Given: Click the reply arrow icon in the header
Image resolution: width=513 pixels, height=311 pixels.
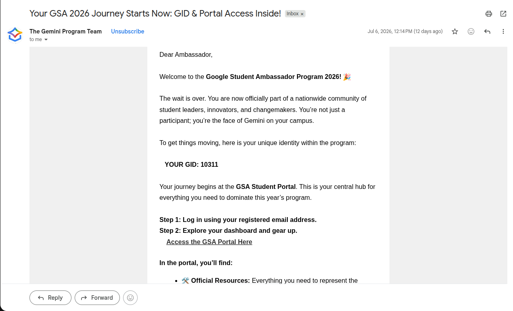Looking at the screenshot, I should click(x=487, y=31).
